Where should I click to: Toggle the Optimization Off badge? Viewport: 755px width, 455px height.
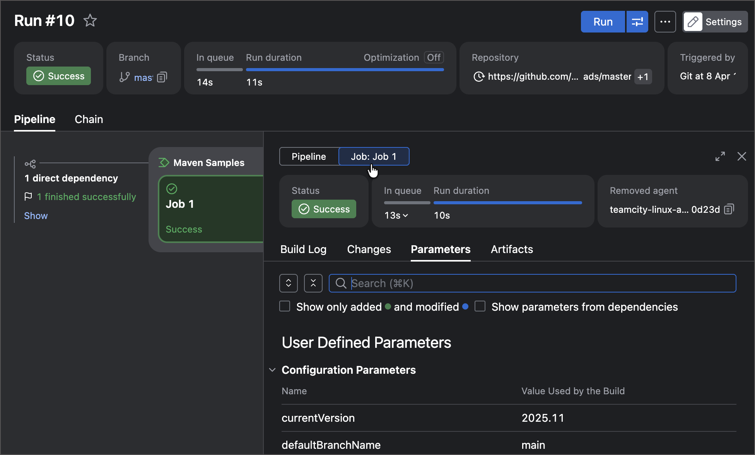434,58
